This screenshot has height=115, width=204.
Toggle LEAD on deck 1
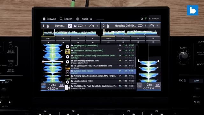(43, 87)
